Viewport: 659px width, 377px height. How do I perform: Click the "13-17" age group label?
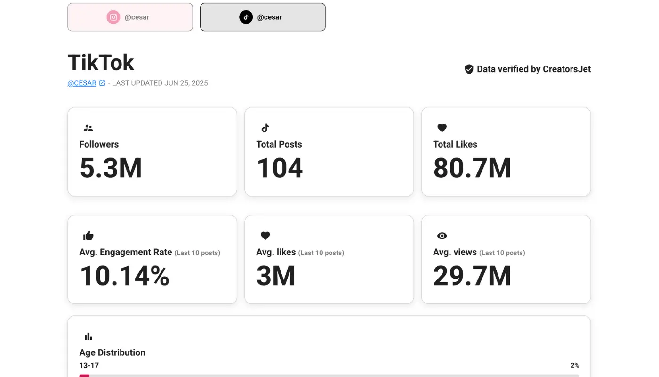[89, 365]
